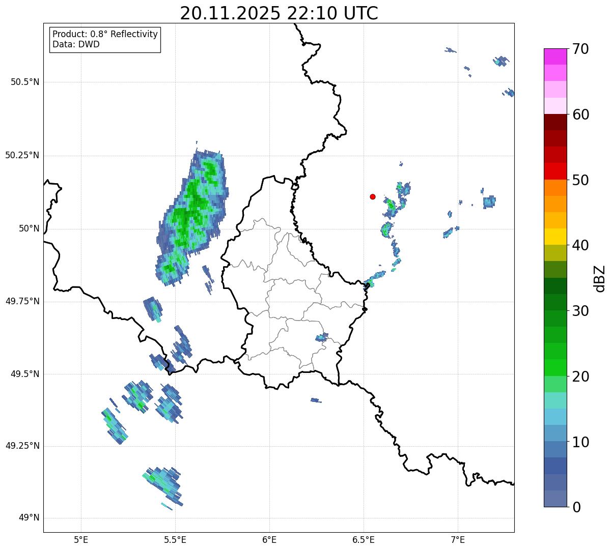The image size is (612, 550).
Task: Click the 5°E longitude label
Action: pos(81,539)
